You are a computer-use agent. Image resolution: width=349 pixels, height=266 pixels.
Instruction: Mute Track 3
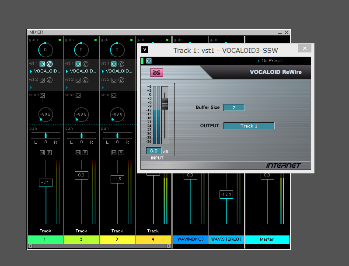114,153
